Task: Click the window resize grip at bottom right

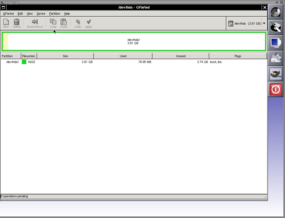Action: (x=265, y=196)
